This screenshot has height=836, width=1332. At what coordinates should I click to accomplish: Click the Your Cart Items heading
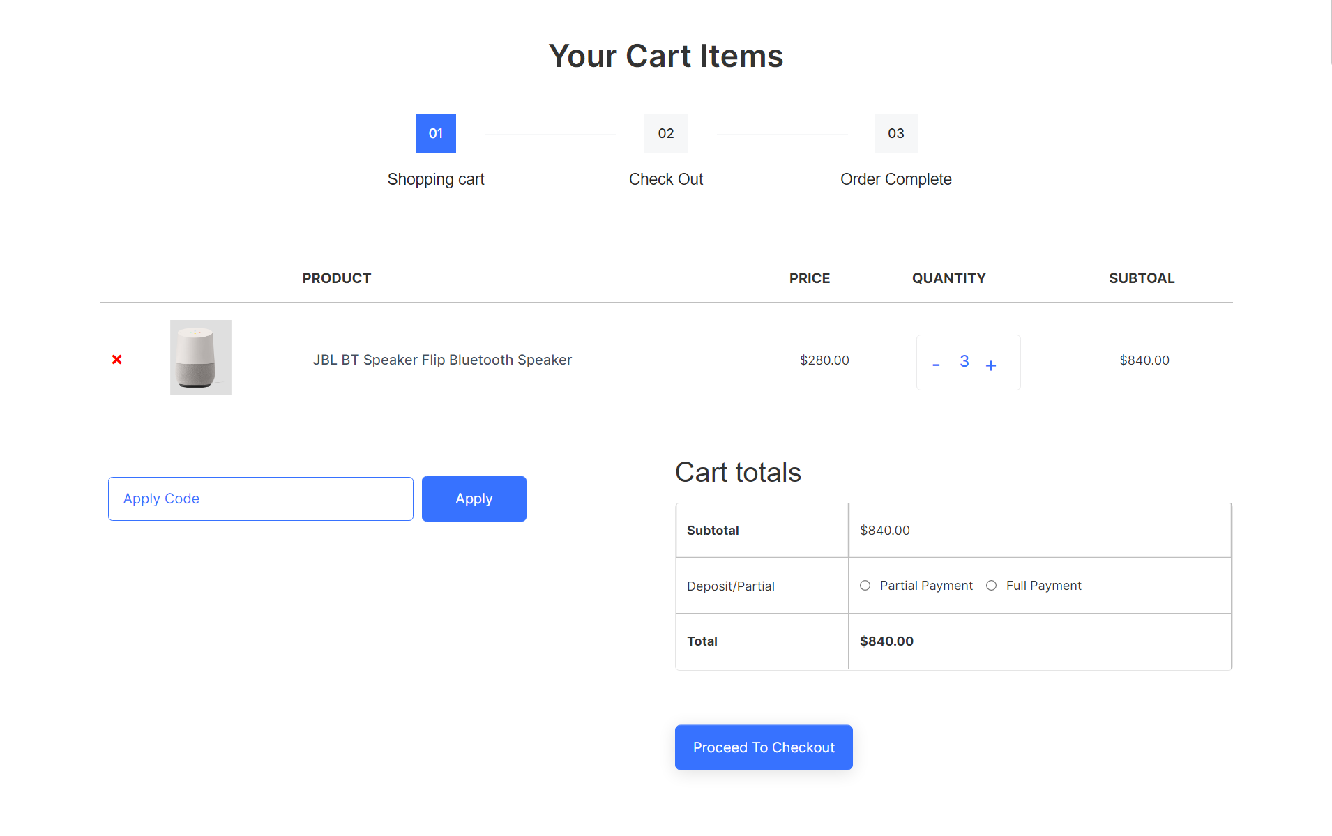click(x=666, y=56)
